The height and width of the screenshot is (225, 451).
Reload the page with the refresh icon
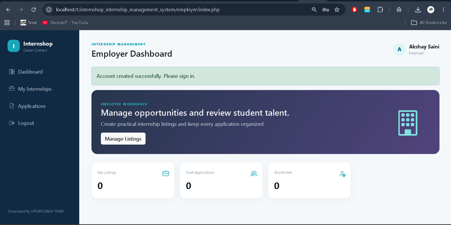tap(33, 10)
